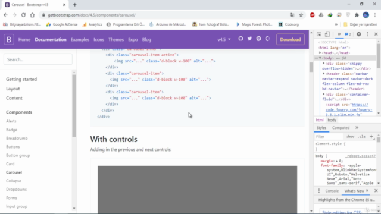Select the Console drawer tab
The width and height of the screenshot is (381, 214).
pyautogui.click(x=332, y=191)
